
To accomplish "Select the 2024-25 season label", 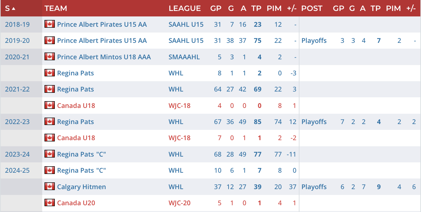I will point(17,170).
